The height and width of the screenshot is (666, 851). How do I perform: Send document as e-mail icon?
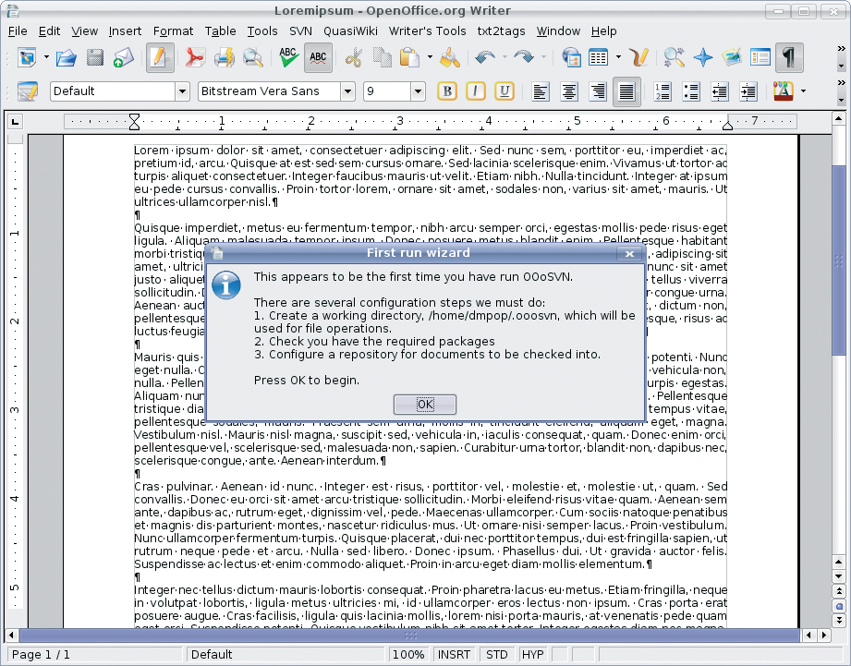[123, 57]
